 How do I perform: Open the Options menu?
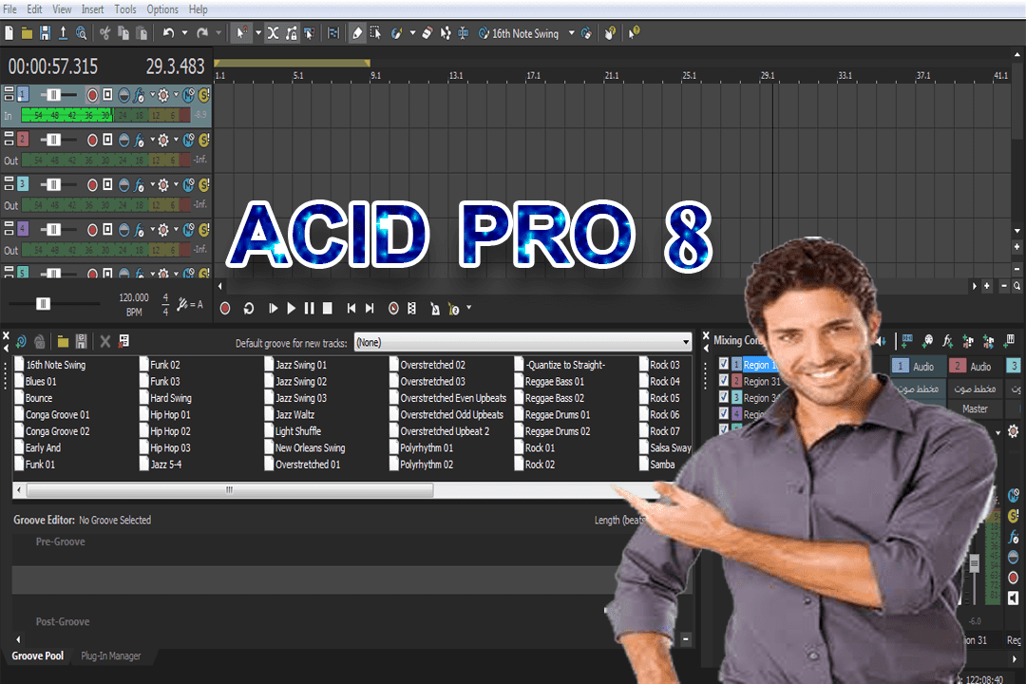(x=161, y=9)
